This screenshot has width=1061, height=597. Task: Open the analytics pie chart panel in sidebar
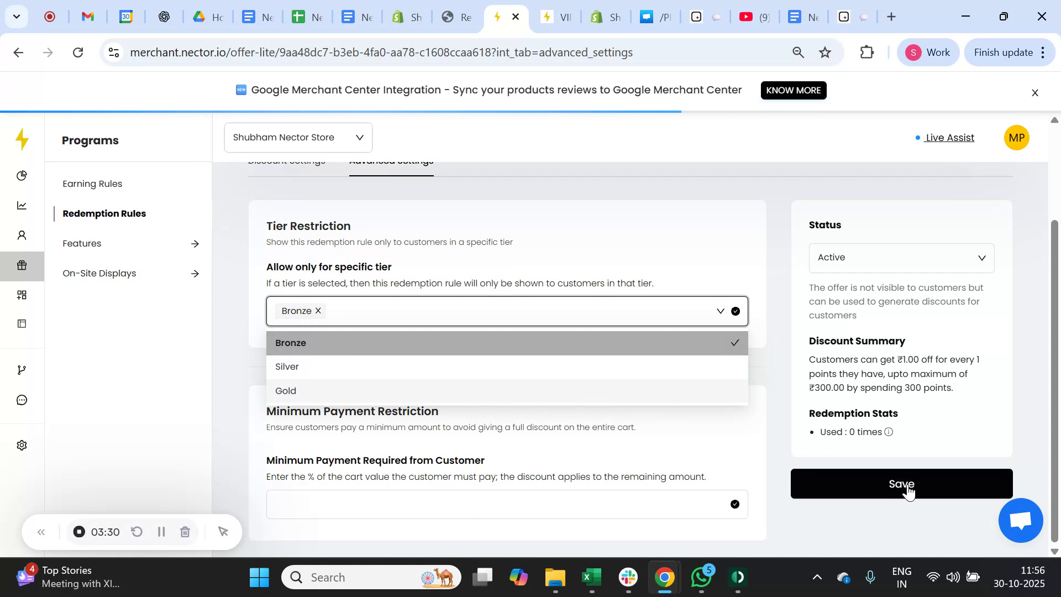tap(22, 175)
